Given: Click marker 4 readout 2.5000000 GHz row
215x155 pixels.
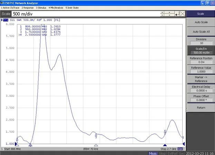Looking at the screenshot, I should [40, 35].
